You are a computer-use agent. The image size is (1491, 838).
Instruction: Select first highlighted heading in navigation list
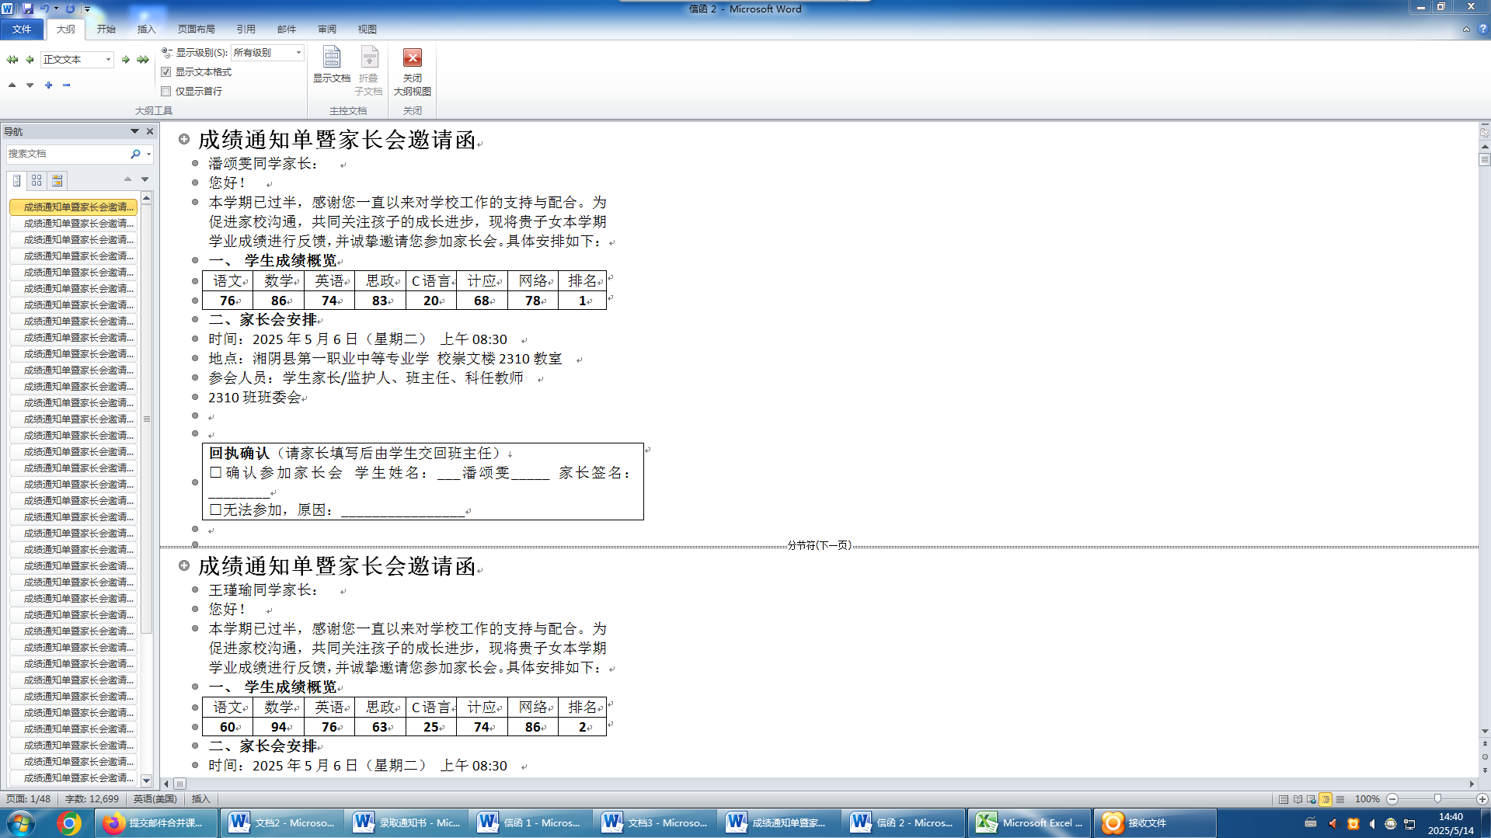tap(73, 207)
